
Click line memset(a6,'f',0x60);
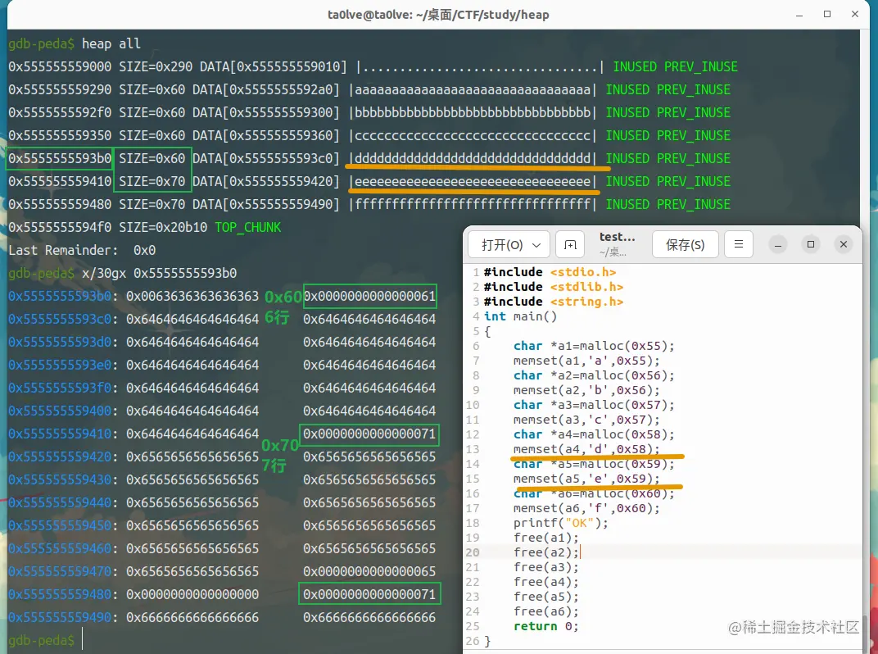586,508
